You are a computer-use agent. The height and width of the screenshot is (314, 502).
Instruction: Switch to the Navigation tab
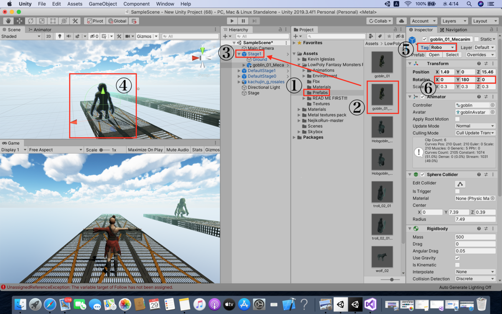pos(453,30)
